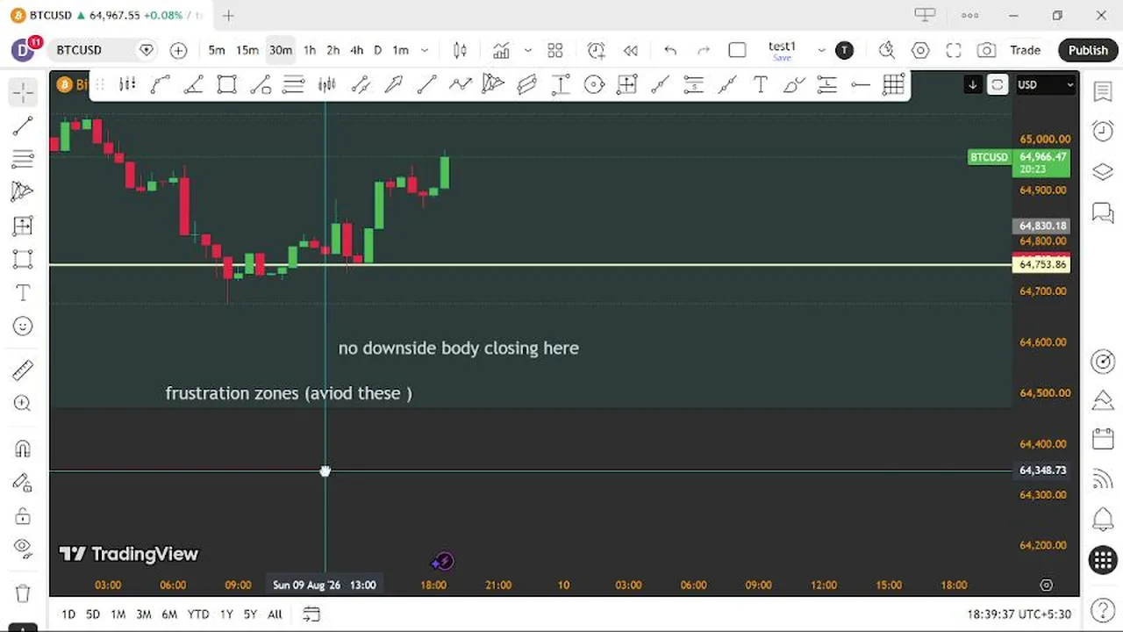Select the crosshair cursor tool
Viewport: 1123px width, 632px height.
[23, 92]
